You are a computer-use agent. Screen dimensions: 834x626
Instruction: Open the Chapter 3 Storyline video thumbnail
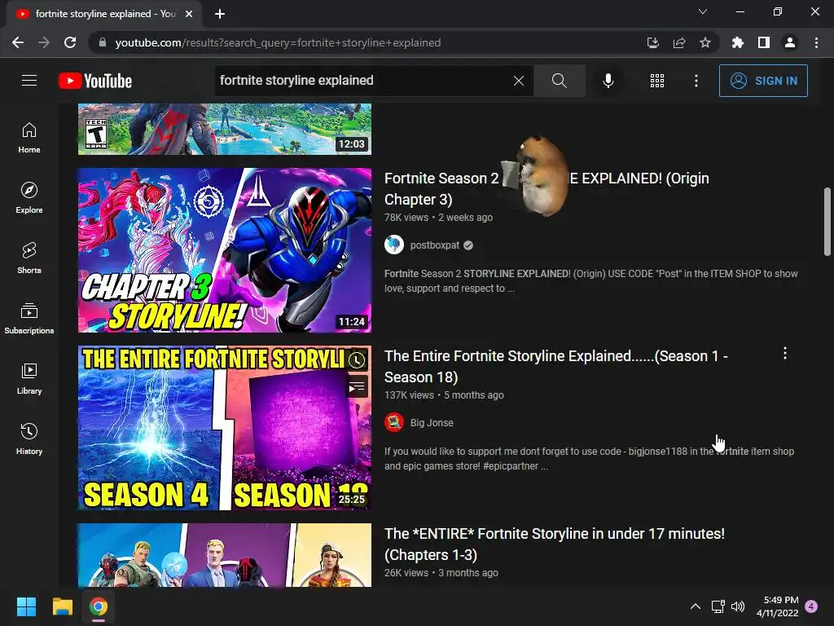tap(225, 250)
